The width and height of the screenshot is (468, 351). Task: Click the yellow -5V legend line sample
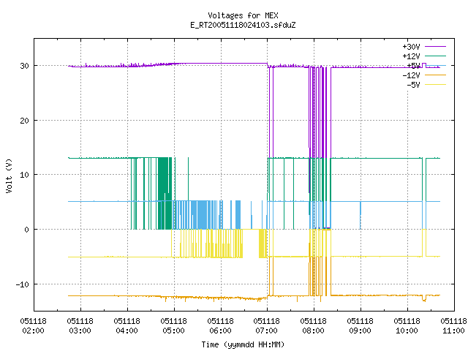click(435, 85)
